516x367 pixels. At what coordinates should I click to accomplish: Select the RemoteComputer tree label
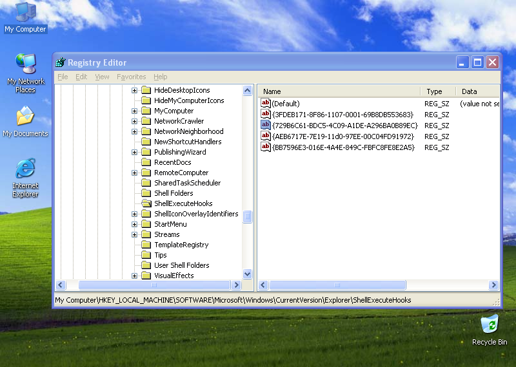click(181, 173)
